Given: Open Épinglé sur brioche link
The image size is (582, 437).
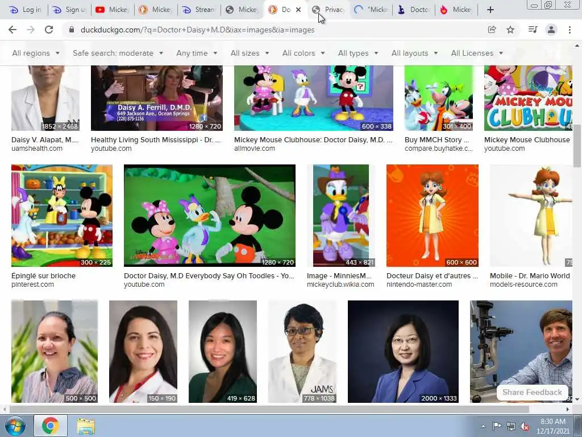Looking at the screenshot, I should (x=43, y=276).
